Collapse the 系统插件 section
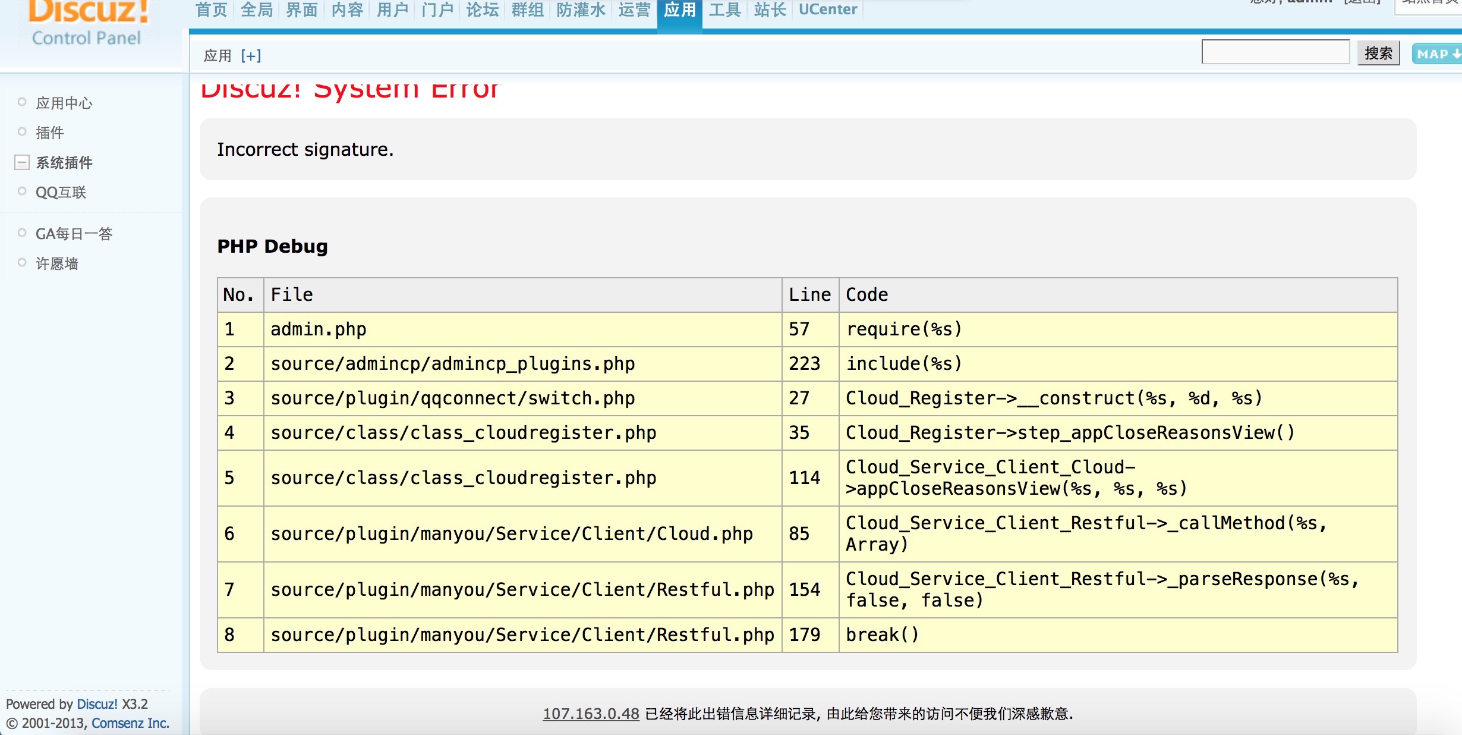The width and height of the screenshot is (1462, 735). coord(22,162)
